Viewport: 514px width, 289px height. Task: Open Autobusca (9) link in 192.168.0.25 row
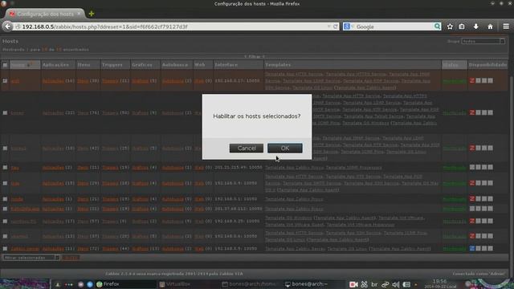(x=173, y=222)
